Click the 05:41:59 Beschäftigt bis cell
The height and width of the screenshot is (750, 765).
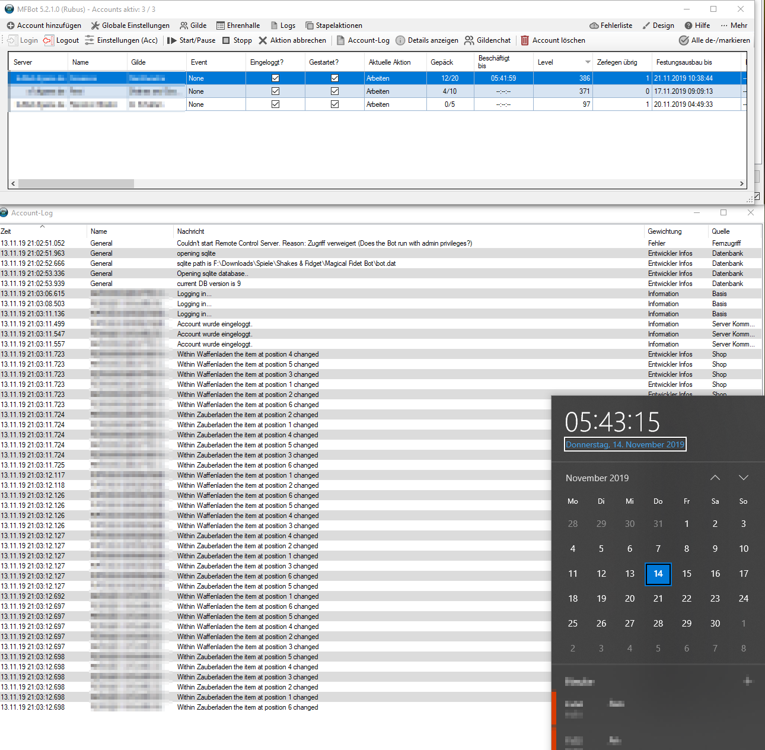pyautogui.click(x=503, y=78)
